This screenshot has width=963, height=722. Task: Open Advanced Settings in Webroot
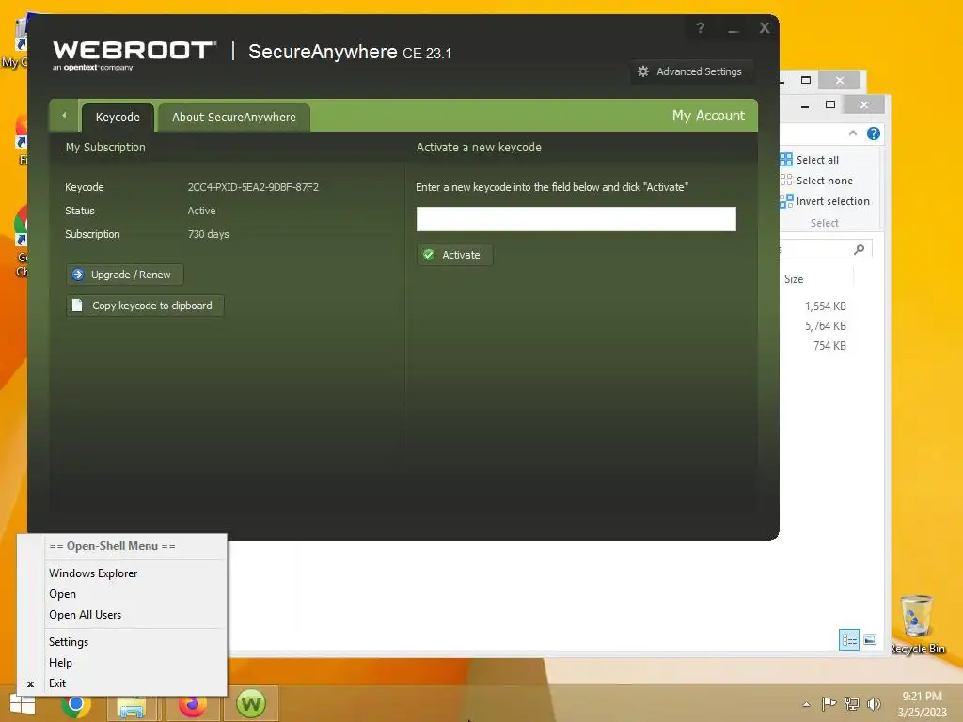point(691,71)
